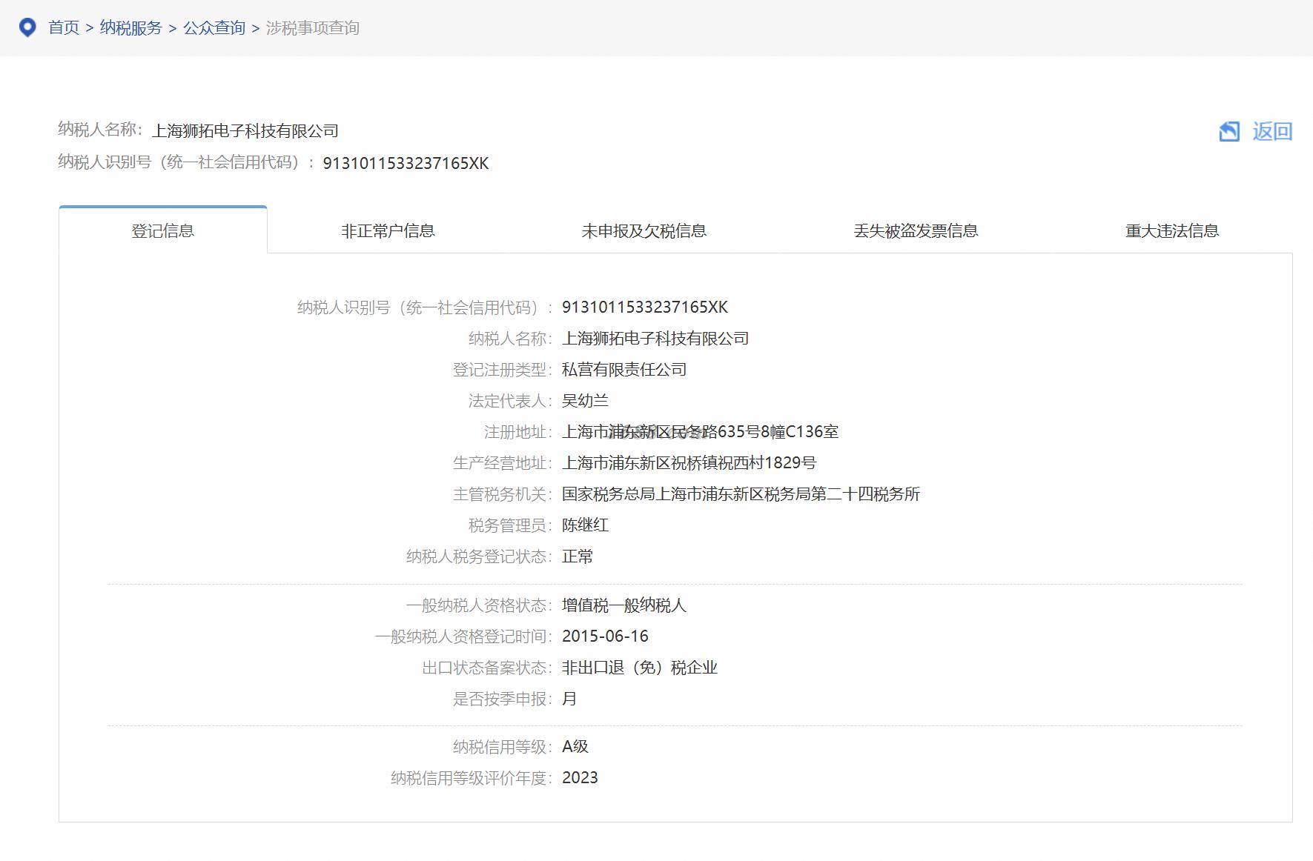This screenshot has height=861, width=1313.
Task: Click the 法定代表人 field label
Action: tap(510, 401)
